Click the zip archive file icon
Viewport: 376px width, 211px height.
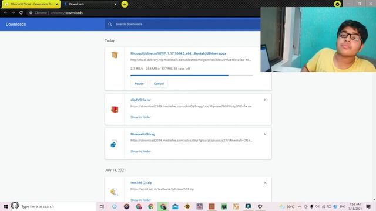tap(114, 192)
